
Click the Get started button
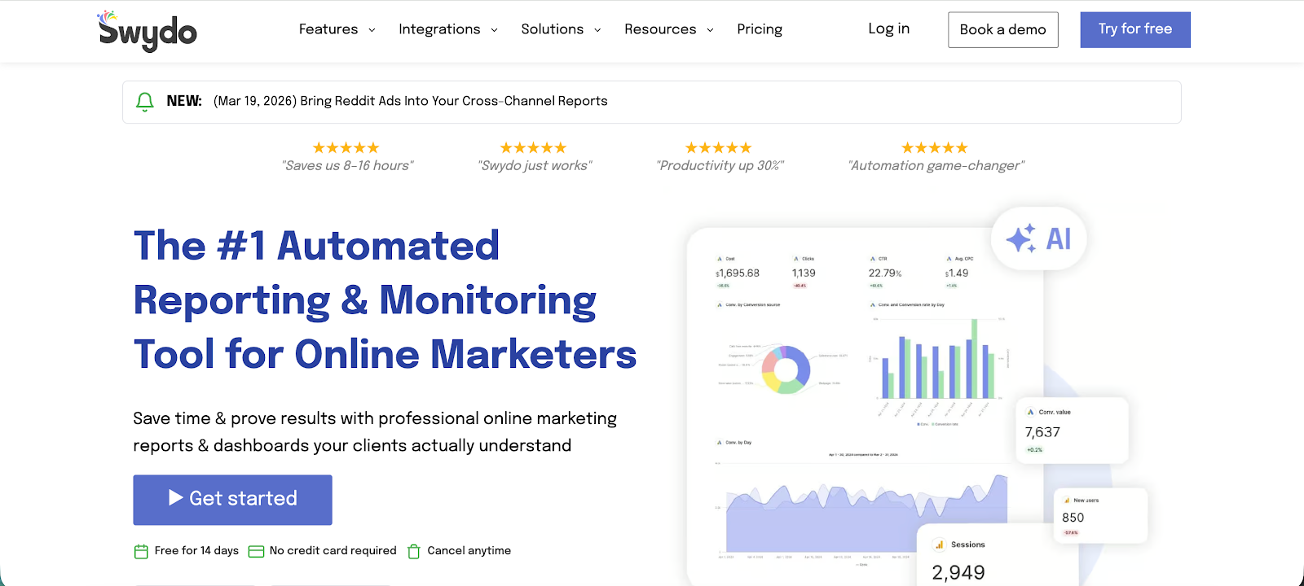pyautogui.click(x=232, y=500)
